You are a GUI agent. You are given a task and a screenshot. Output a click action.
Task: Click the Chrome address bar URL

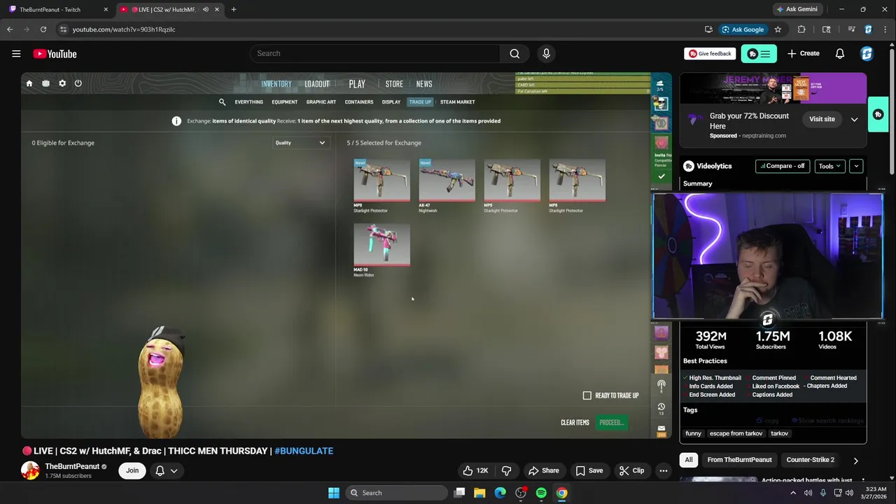[124, 29]
